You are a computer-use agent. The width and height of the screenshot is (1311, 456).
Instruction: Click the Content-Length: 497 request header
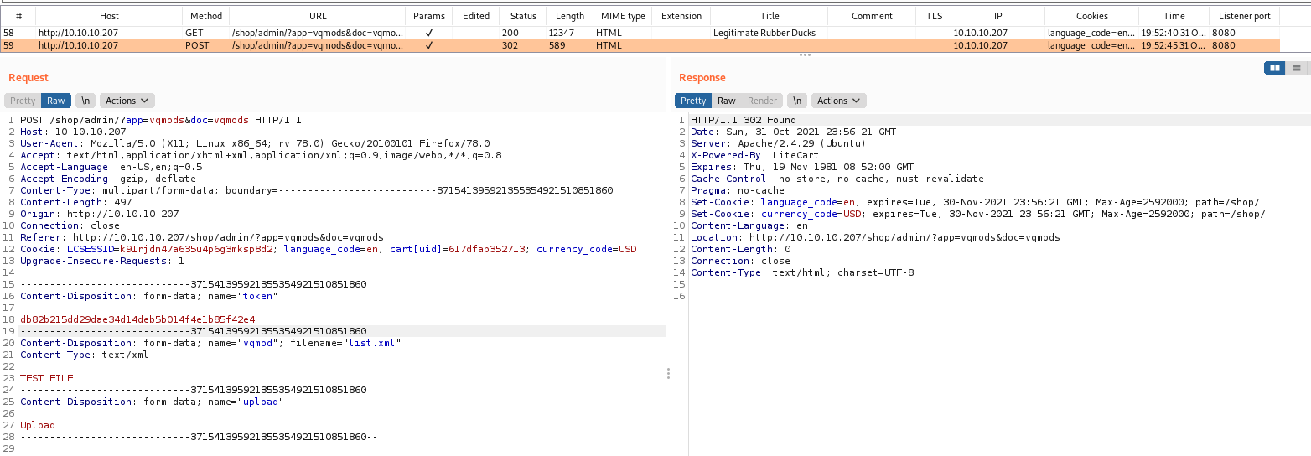point(76,202)
